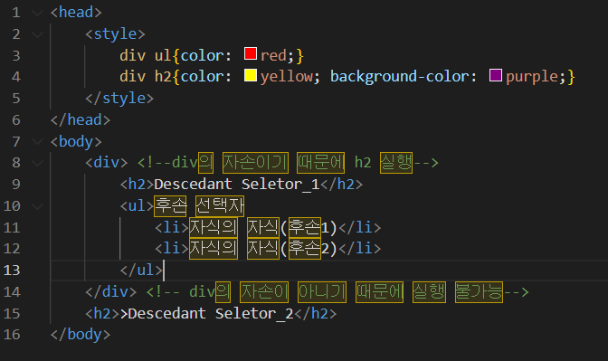608x361 pixels.
Task: Click the 'div h2' selector text
Action: point(146,77)
